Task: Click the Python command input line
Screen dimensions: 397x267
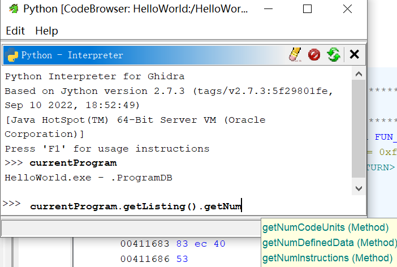Action: [197, 206]
